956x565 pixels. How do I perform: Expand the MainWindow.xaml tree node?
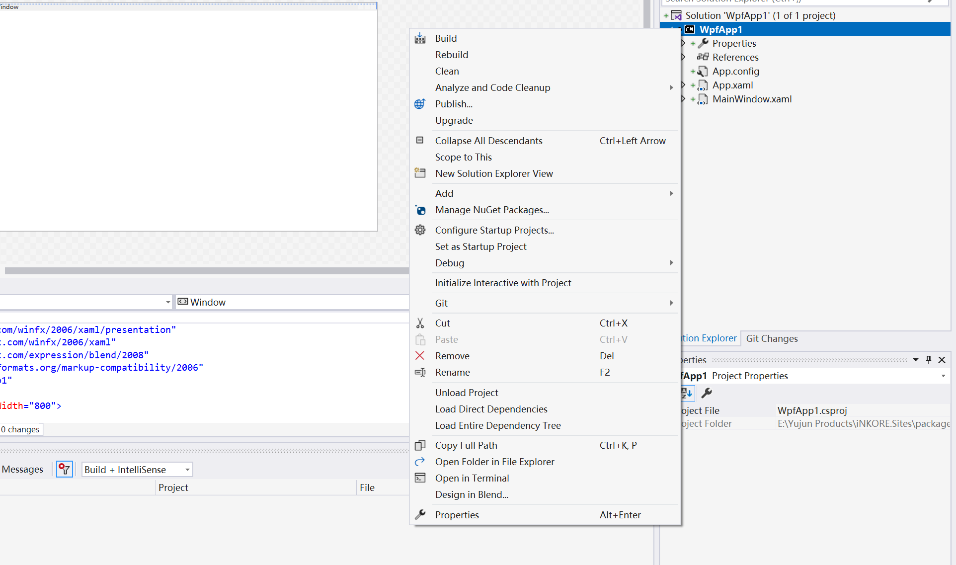[684, 99]
